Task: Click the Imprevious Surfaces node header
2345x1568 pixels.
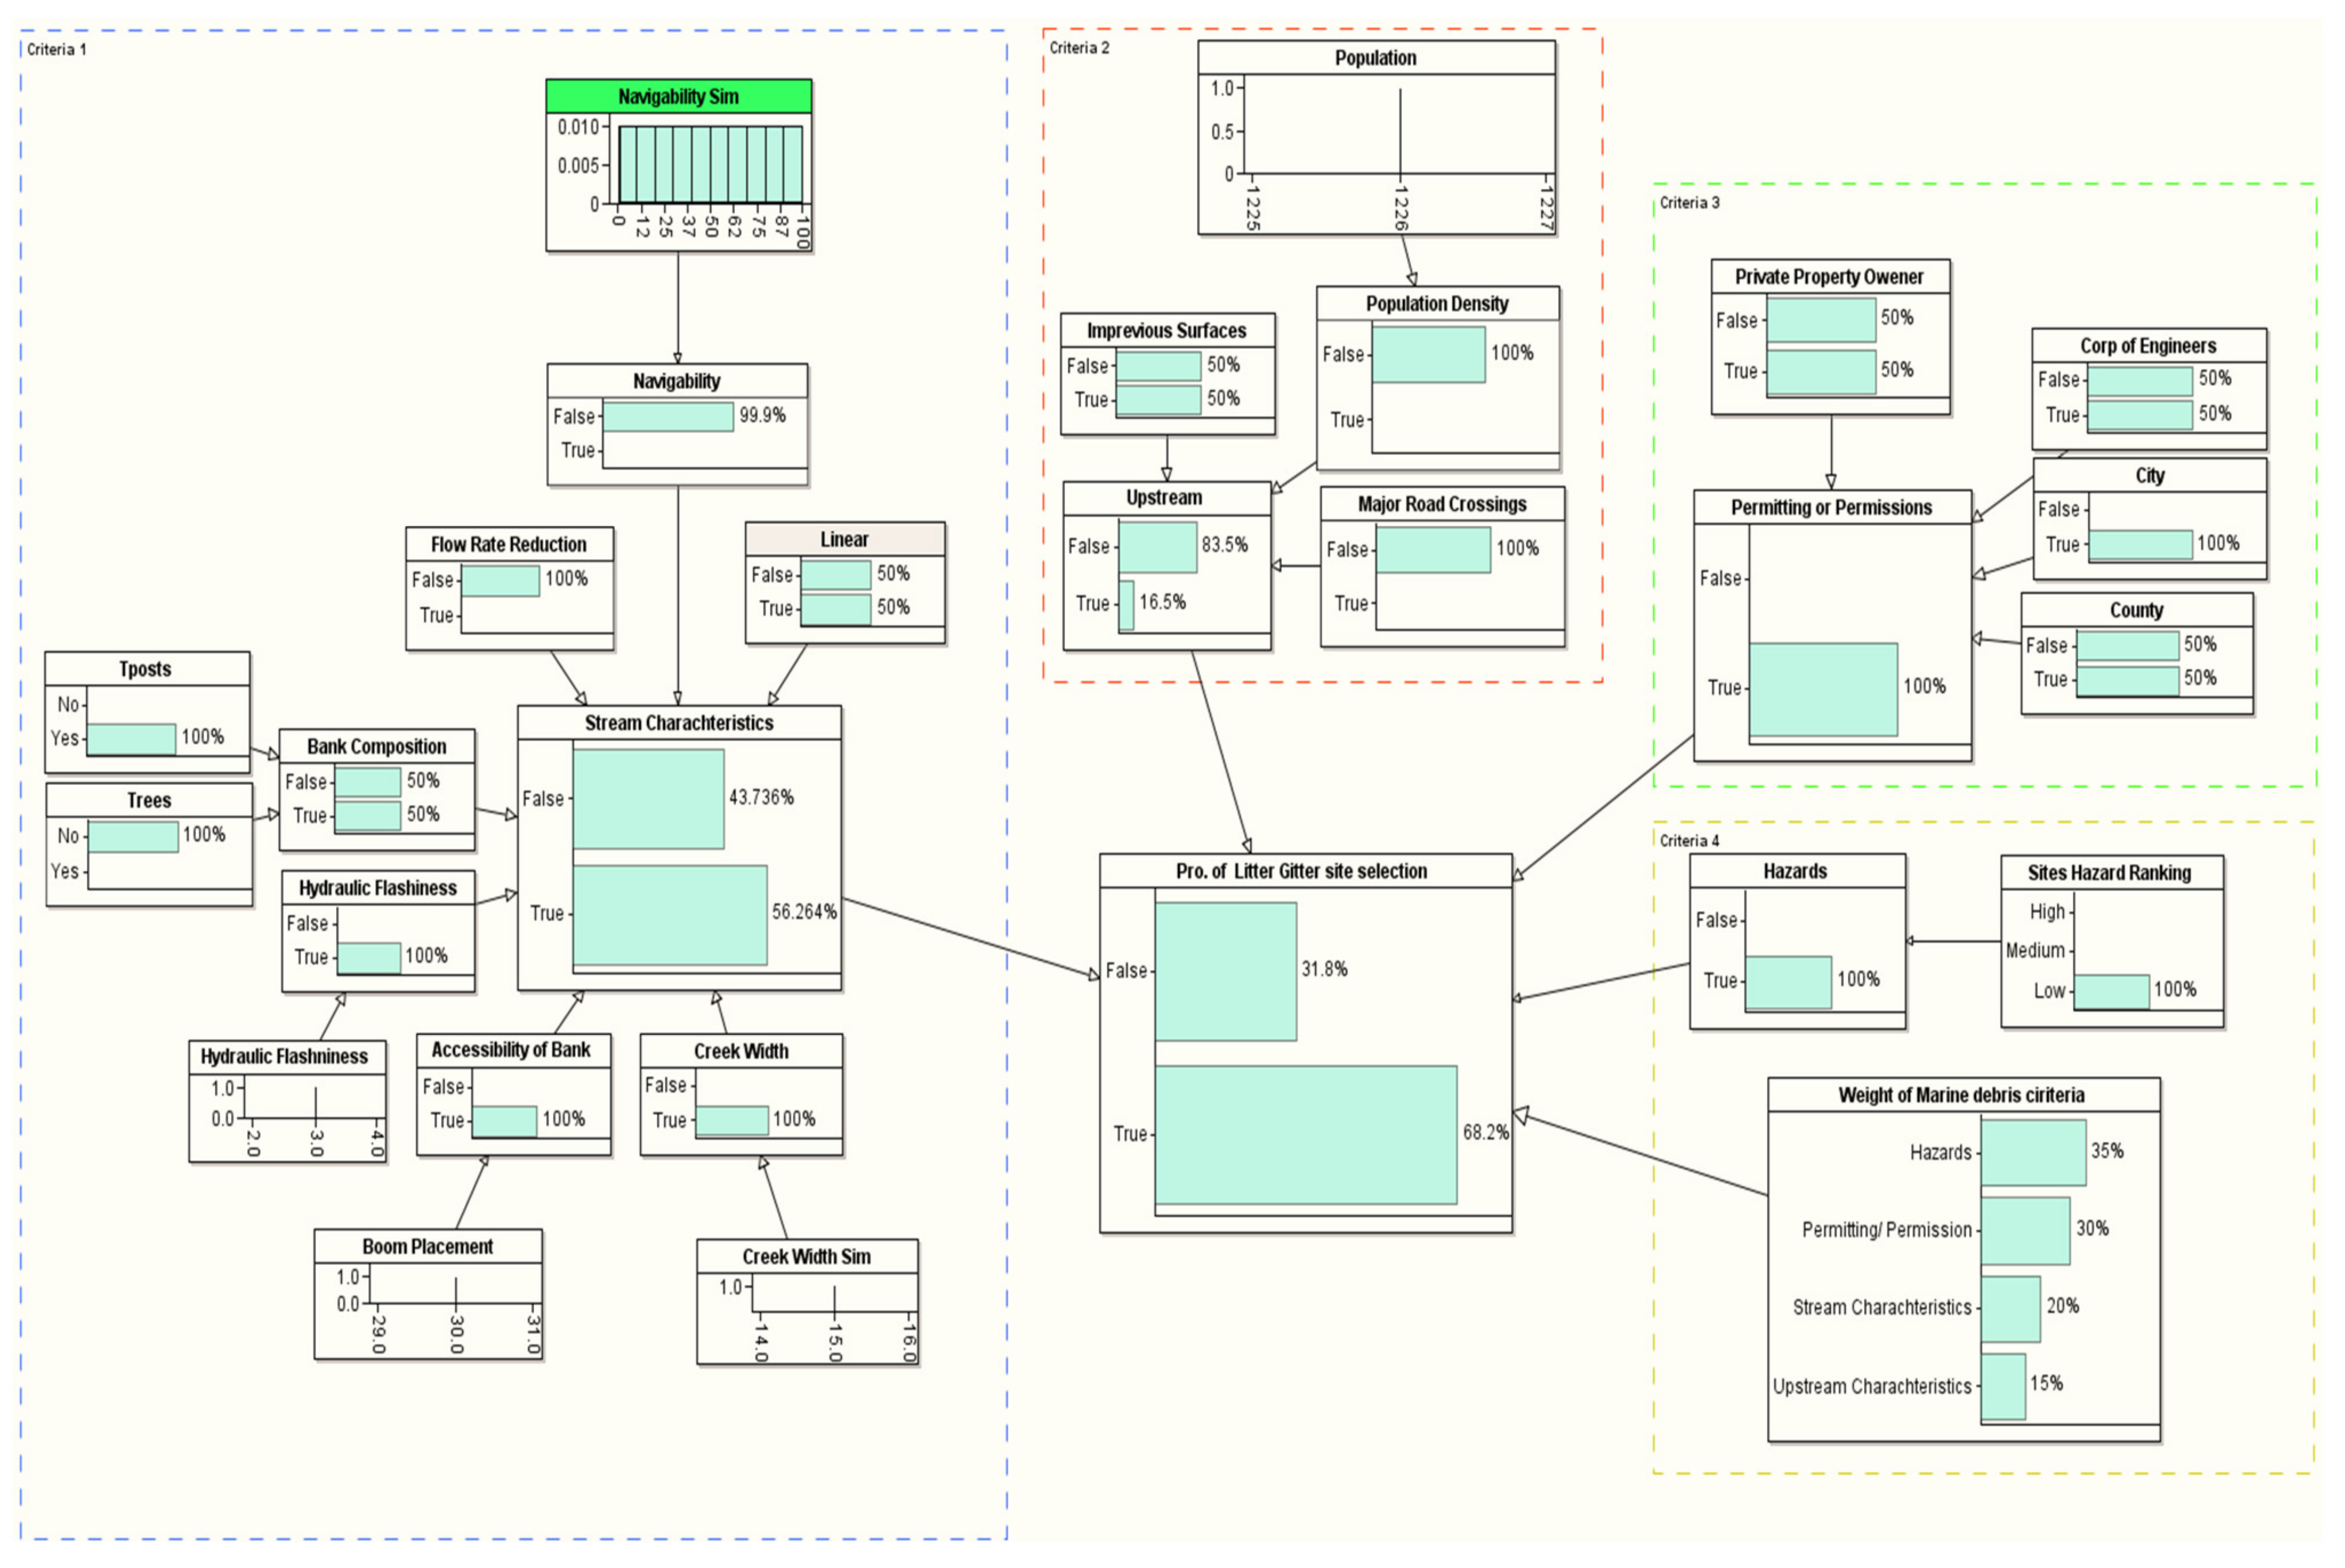Action: click(x=1166, y=331)
